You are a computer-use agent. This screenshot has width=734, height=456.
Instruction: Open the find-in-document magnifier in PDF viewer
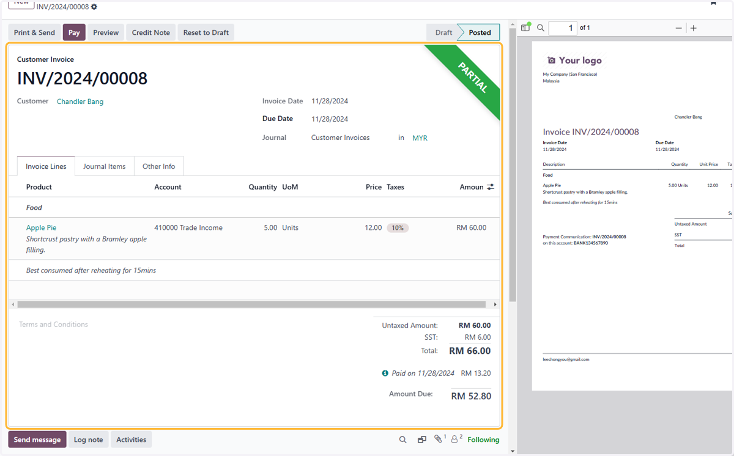541,28
